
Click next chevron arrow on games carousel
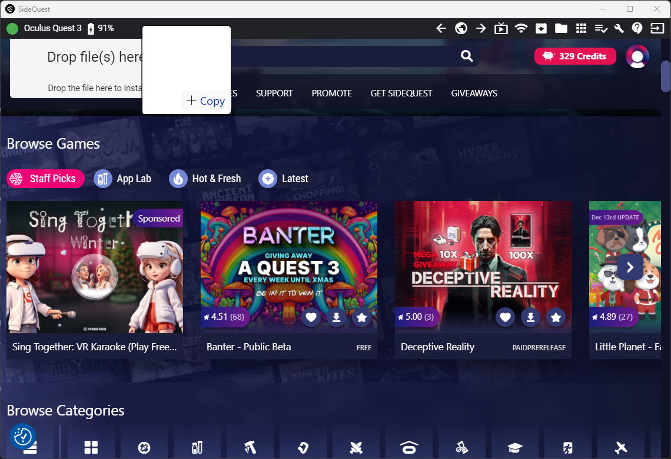630,267
